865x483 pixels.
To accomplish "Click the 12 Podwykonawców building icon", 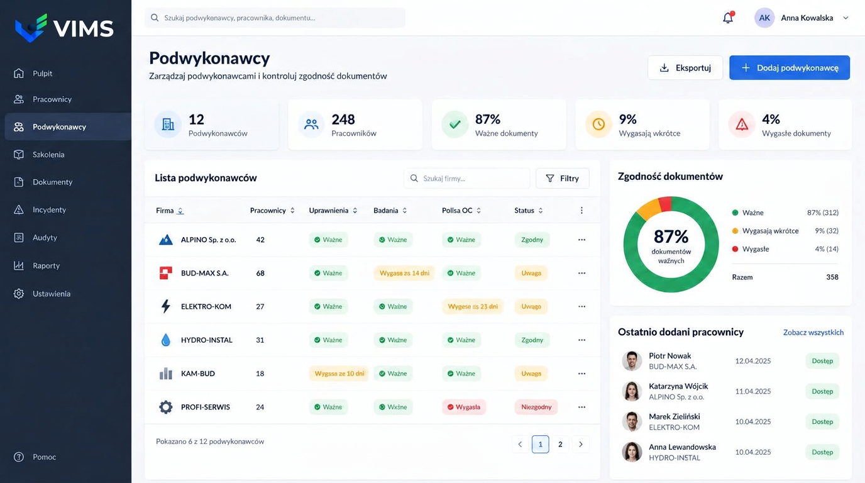I will tap(168, 125).
